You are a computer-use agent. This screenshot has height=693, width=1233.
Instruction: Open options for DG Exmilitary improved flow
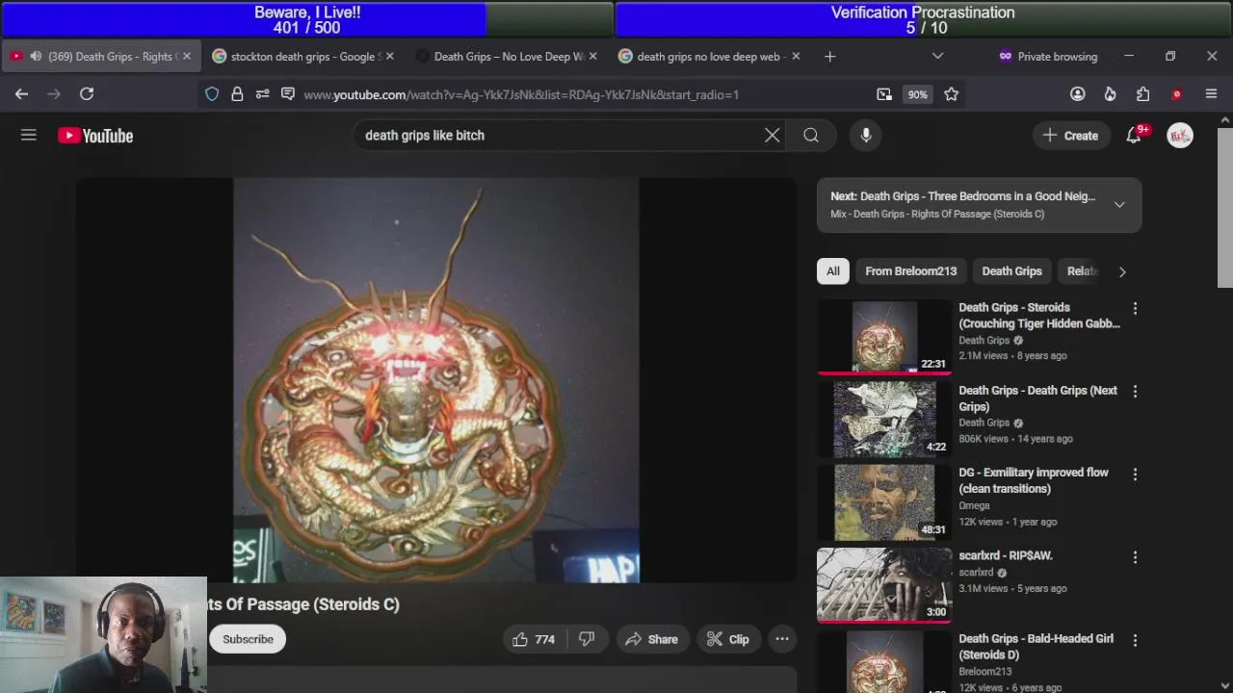1135,475
